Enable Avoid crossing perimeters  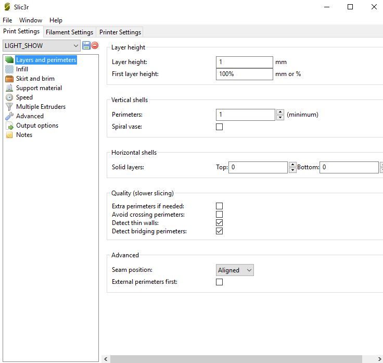(220, 215)
